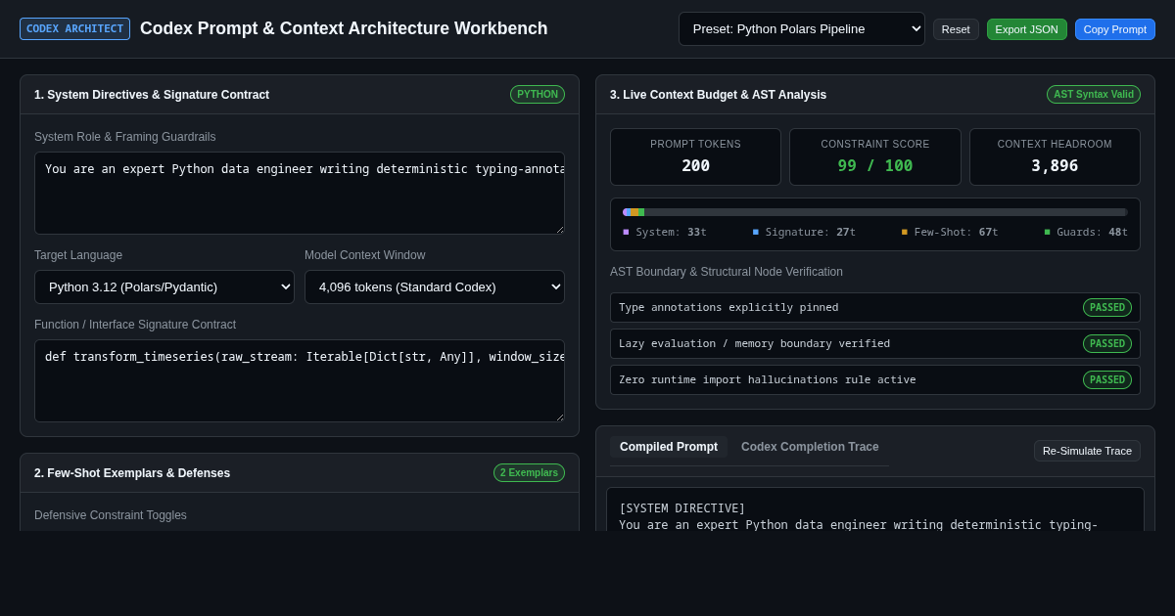Click the Codex Prompt & Context Architecture Workbench title

pyautogui.click(x=344, y=28)
